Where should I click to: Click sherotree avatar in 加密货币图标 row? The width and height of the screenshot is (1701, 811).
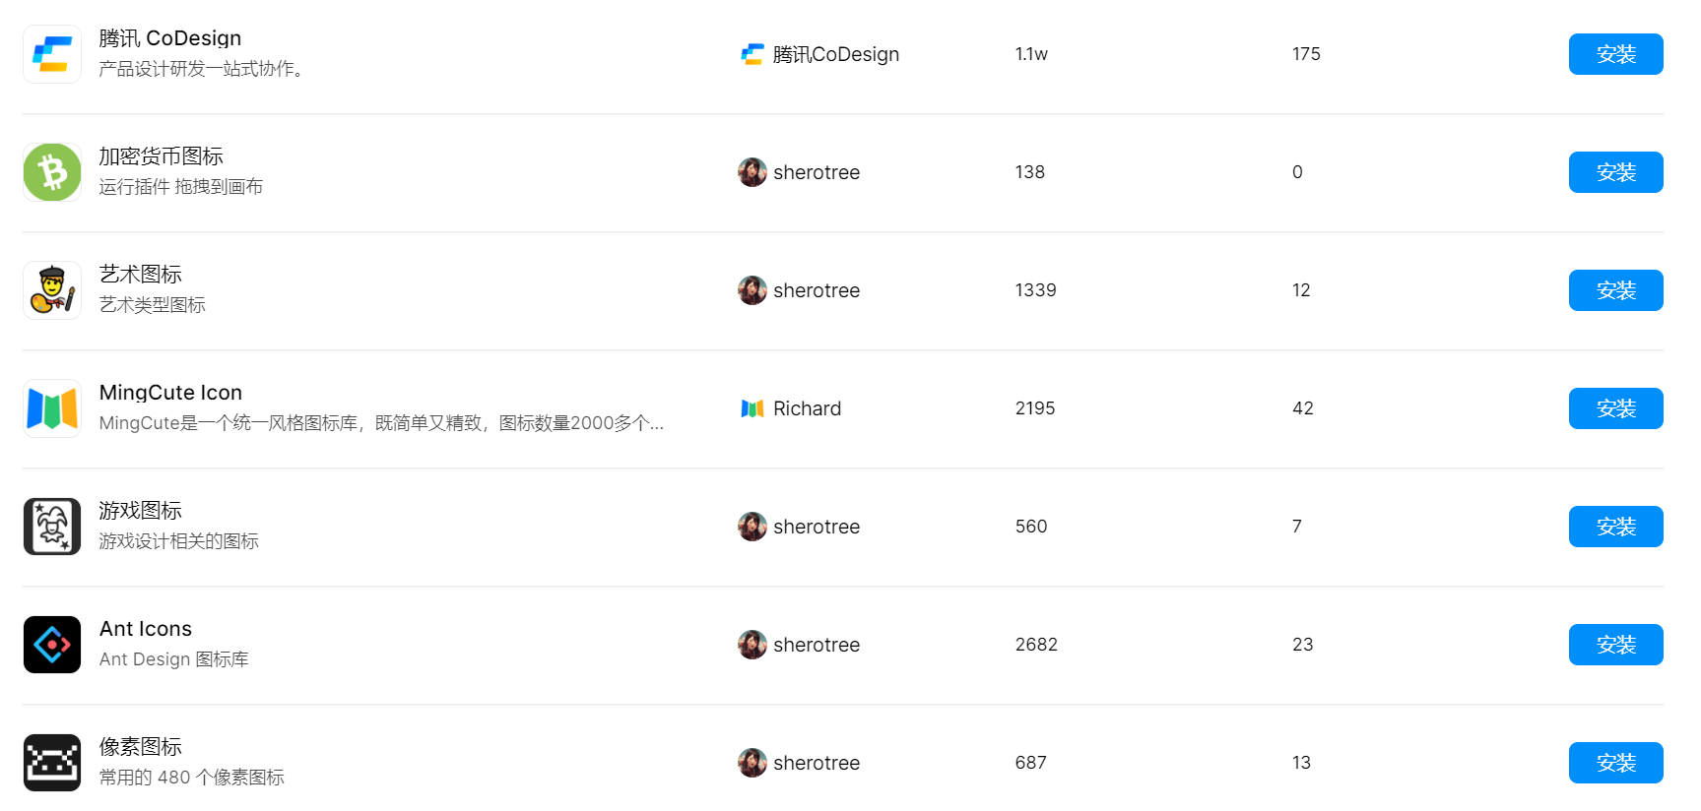coord(752,172)
